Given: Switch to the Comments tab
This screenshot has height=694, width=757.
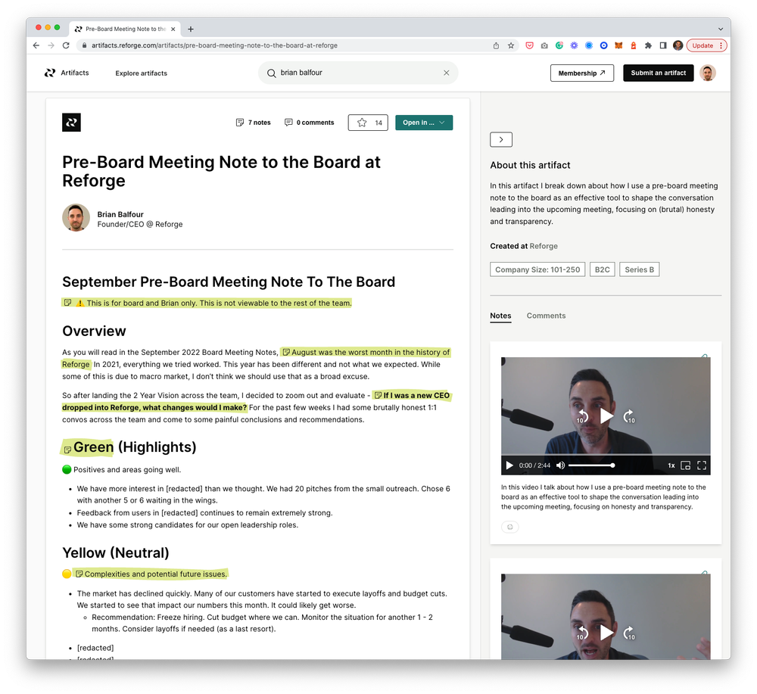Looking at the screenshot, I should tap(546, 316).
